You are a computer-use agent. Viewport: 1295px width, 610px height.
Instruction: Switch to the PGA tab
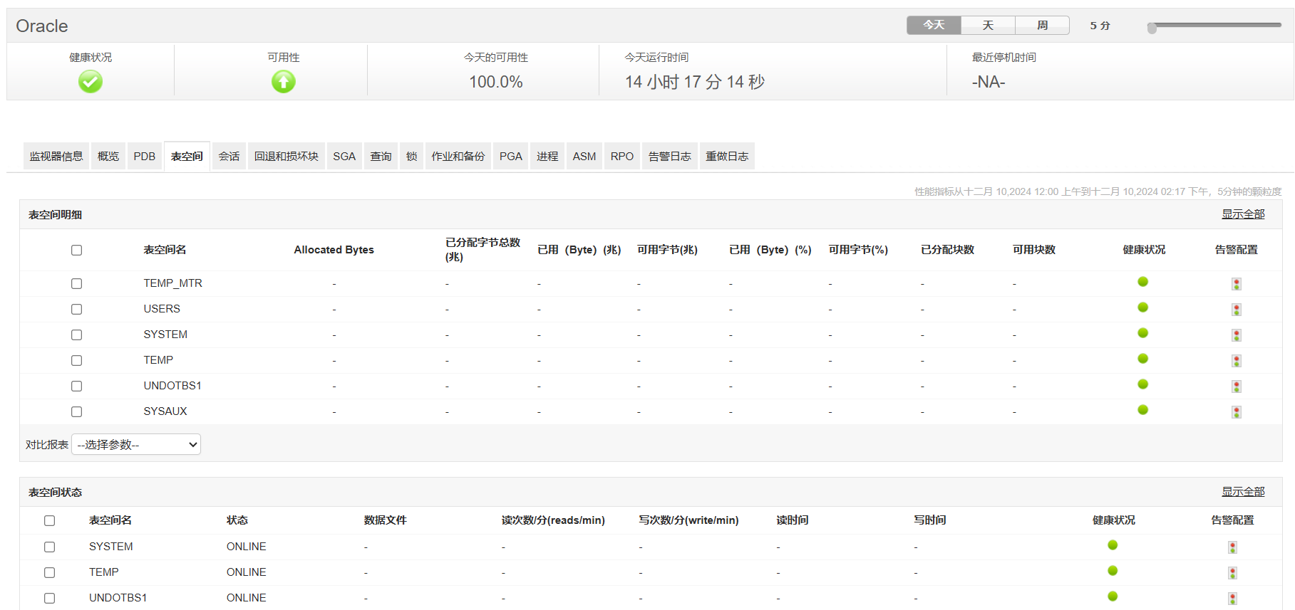510,156
